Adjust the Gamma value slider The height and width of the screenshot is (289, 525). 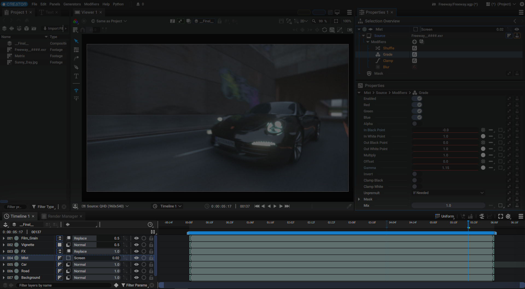pos(445,168)
